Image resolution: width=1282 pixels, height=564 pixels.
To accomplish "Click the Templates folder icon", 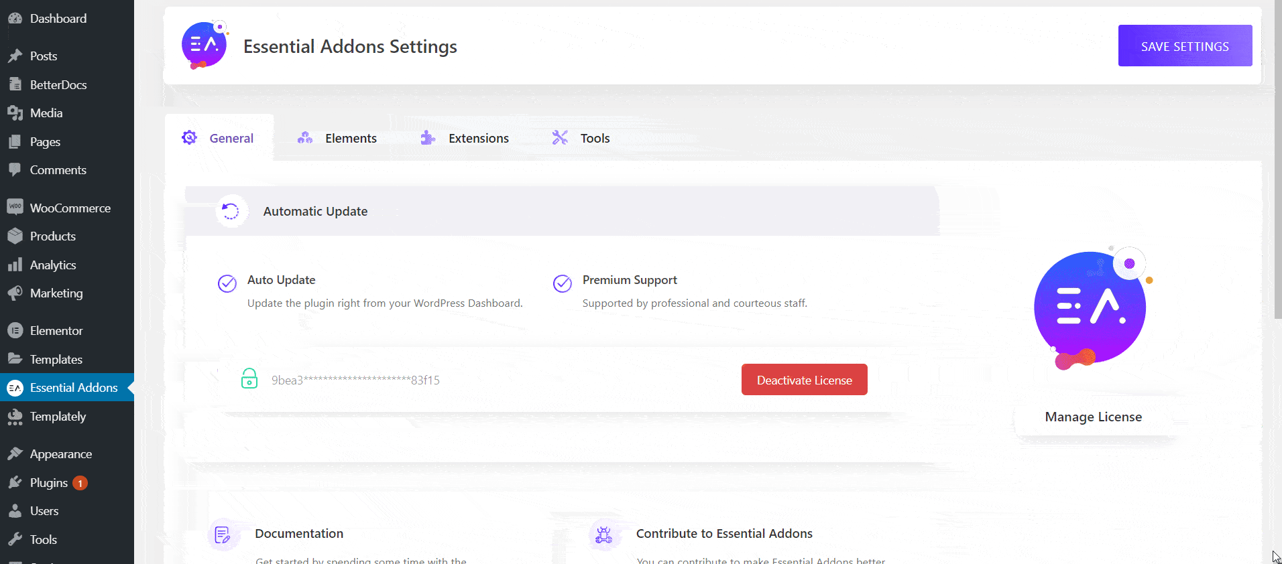I will click(x=15, y=359).
